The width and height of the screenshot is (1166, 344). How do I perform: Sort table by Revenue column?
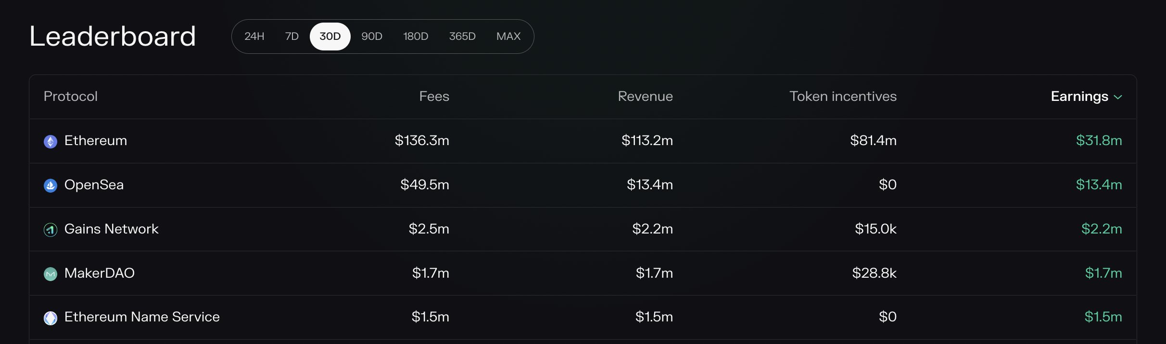(645, 97)
